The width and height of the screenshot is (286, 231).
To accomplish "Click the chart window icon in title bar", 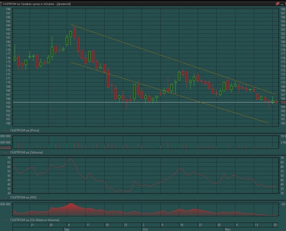I will coord(2,3).
